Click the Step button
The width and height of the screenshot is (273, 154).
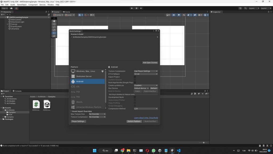click(x=141, y=8)
